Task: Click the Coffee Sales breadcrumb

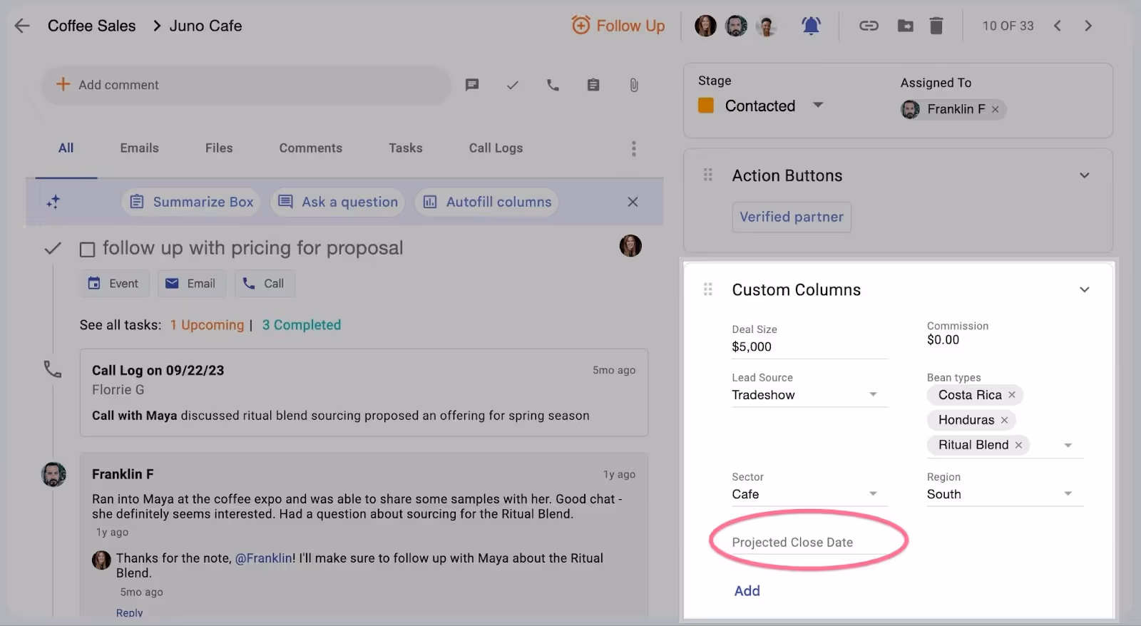Action: point(91,26)
